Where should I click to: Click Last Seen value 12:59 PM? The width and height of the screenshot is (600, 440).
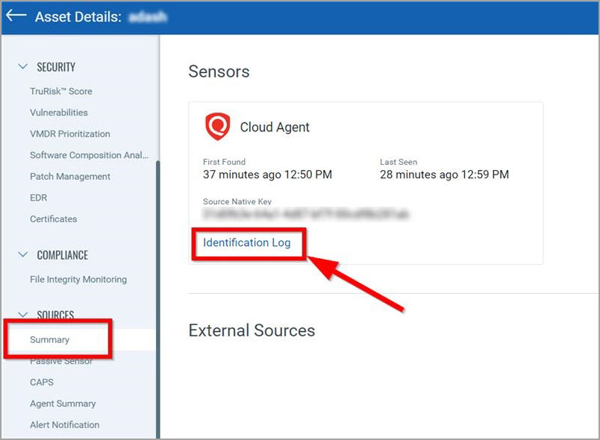coord(444,175)
